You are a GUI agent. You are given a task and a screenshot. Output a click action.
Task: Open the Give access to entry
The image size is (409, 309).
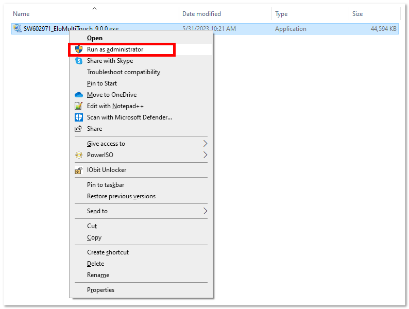click(141, 144)
